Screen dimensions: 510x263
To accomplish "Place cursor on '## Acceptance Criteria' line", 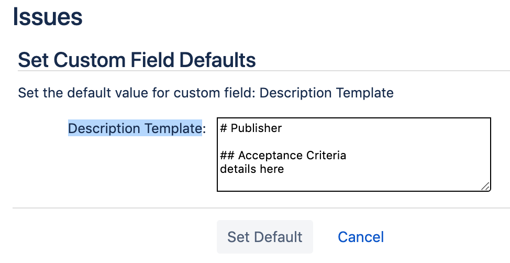I will coord(283,155).
